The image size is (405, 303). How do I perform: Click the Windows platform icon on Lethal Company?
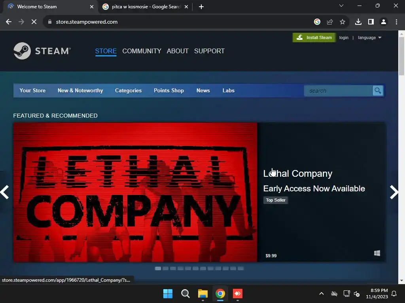click(377, 253)
